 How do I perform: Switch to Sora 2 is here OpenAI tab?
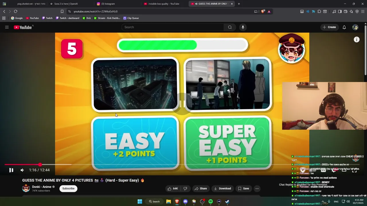click(x=71, y=4)
